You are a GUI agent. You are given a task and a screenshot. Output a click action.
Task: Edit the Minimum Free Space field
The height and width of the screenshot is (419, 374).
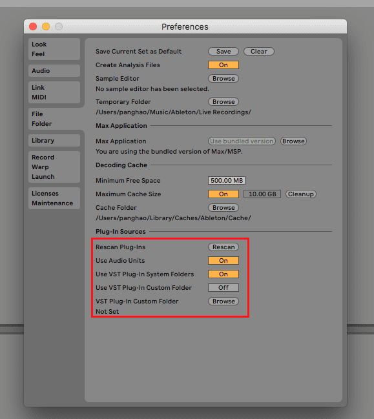(227, 180)
